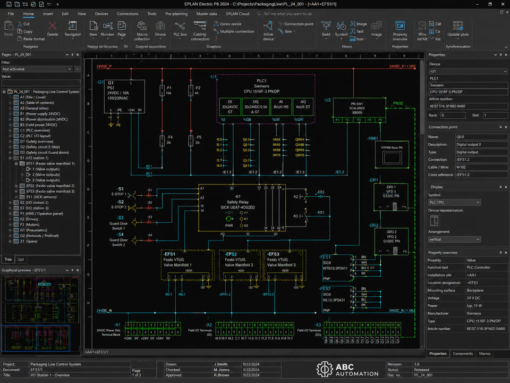Collapse the EFS1 Festo valve manifold 1 node
510x383 pixels.
point(16,163)
